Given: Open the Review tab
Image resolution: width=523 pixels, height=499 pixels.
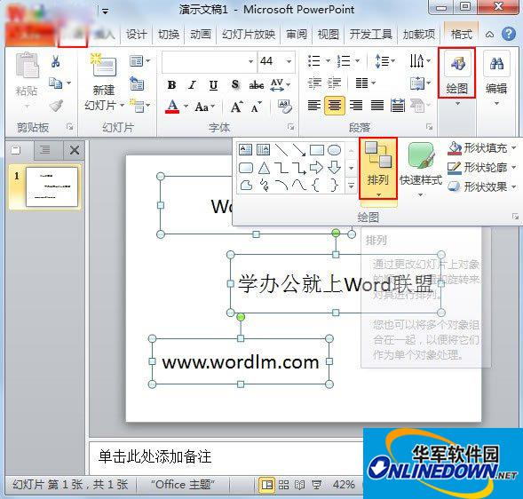Looking at the screenshot, I should click(297, 34).
